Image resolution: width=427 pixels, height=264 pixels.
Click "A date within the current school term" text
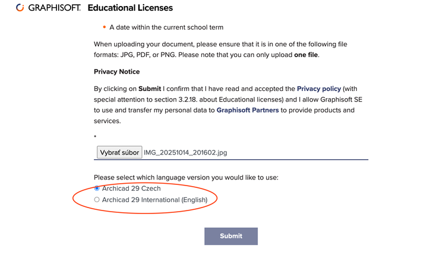point(166,27)
